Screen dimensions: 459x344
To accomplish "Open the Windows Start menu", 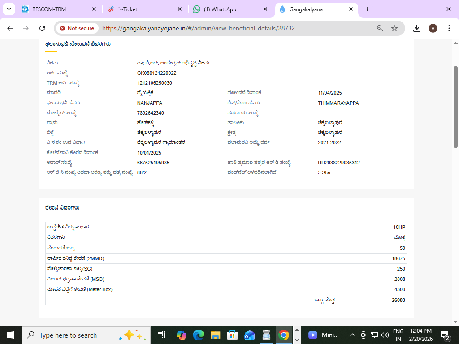I will pos(11,335).
